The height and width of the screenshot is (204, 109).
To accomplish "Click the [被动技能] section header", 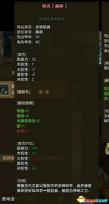I will [25, 103].
